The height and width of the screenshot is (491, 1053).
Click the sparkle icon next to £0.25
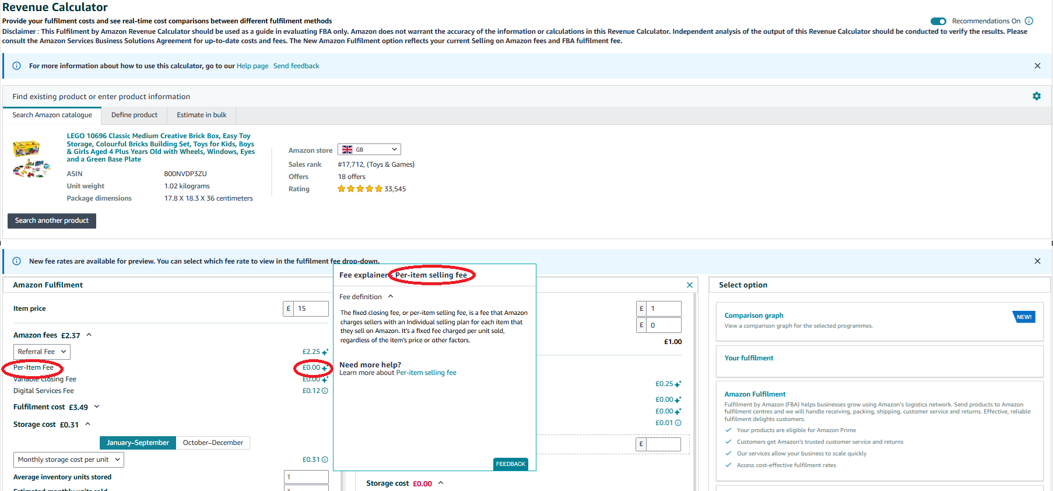click(x=678, y=384)
